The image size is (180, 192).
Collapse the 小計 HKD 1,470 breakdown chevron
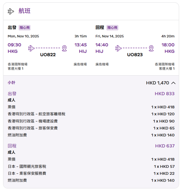(173, 83)
